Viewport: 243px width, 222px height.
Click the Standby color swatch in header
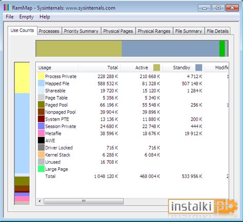(198, 68)
